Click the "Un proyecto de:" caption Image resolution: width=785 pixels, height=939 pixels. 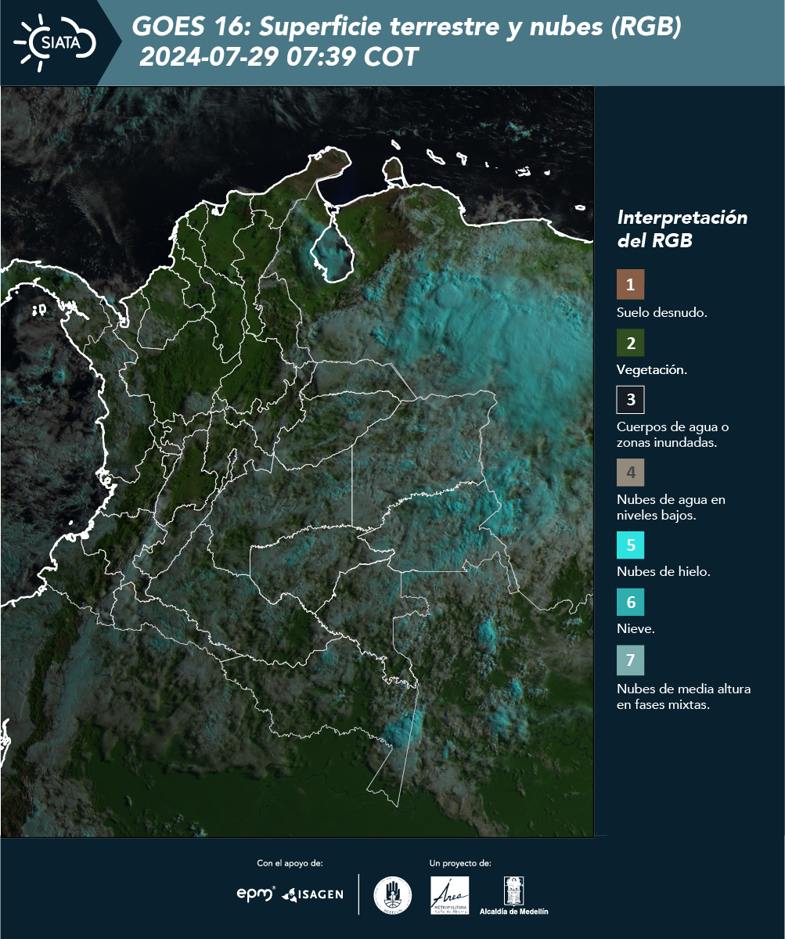[x=460, y=863]
